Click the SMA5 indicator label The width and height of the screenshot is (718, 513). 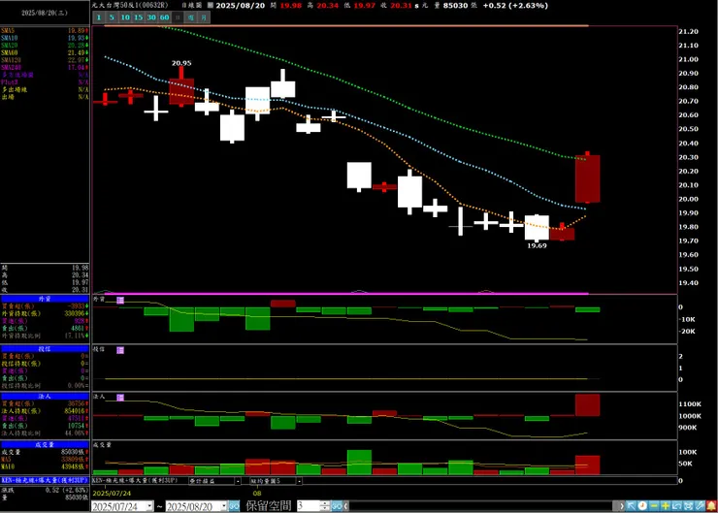(8, 31)
